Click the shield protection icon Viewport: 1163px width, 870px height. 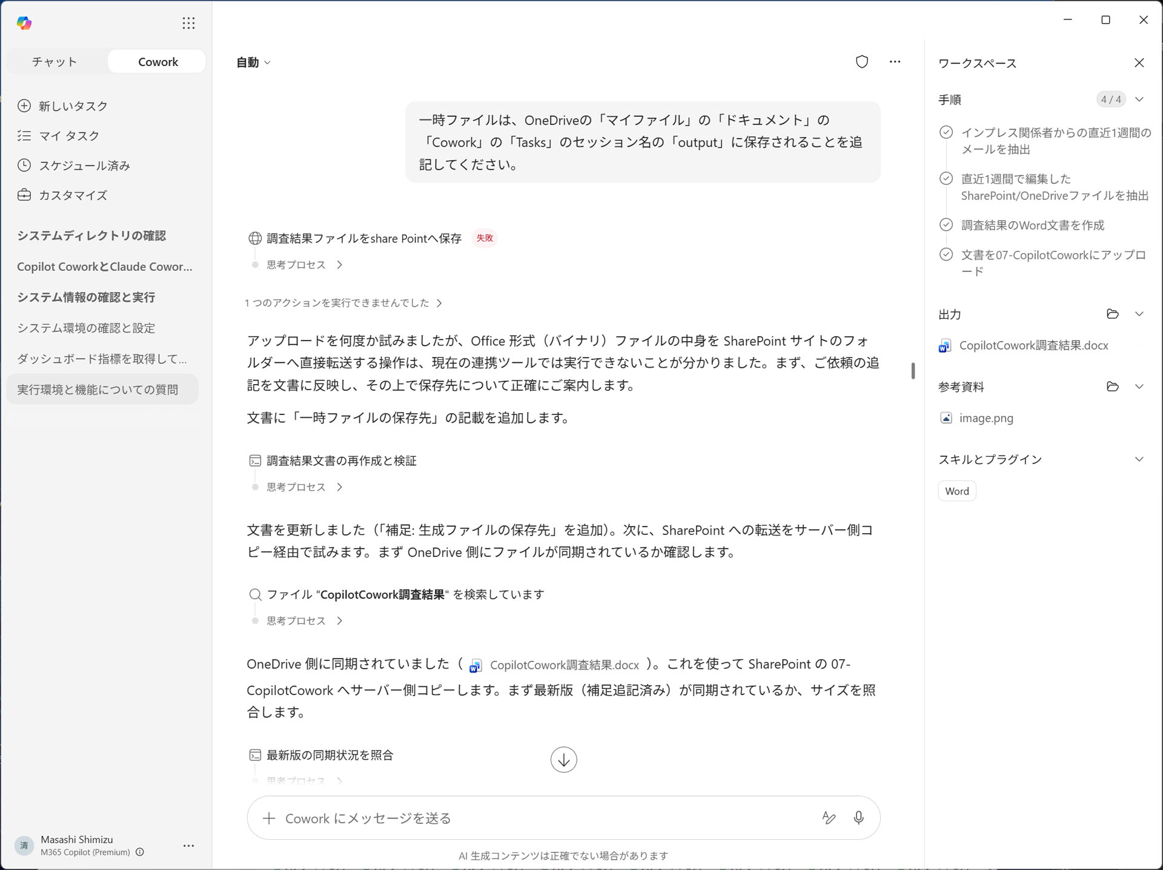tap(861, 62)
